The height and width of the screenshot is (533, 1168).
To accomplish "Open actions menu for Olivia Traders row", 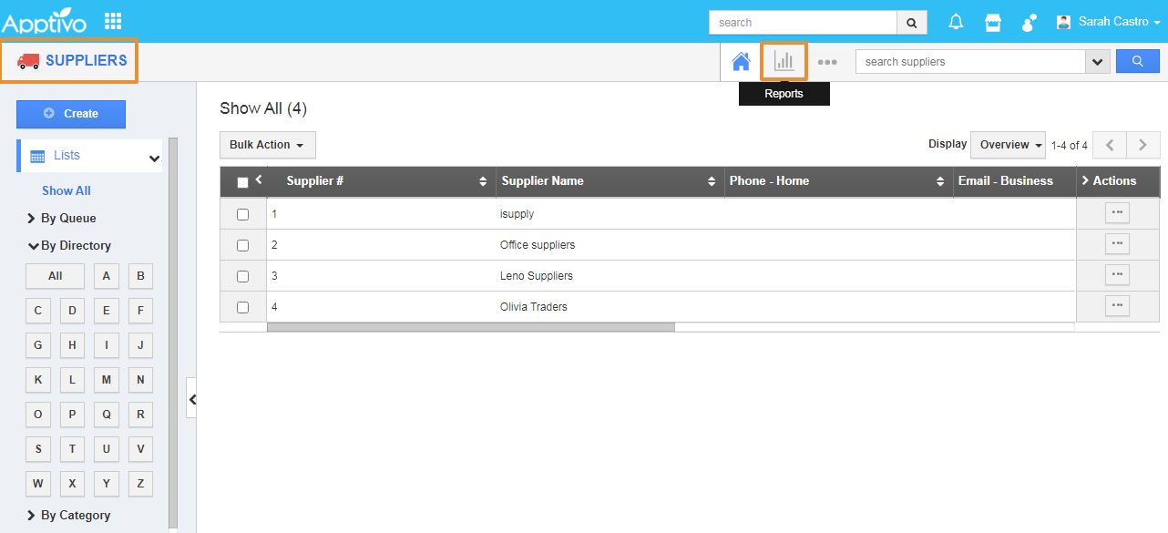I will [x=1117, y=306].
